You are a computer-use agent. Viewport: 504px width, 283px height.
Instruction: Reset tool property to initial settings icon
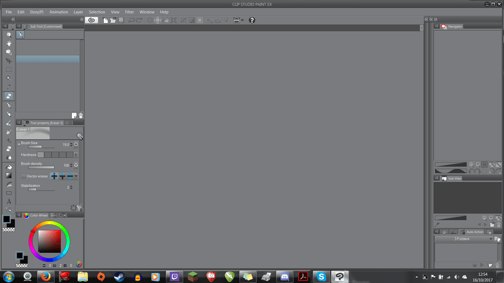pyautogui.click(x=73, y=208)
